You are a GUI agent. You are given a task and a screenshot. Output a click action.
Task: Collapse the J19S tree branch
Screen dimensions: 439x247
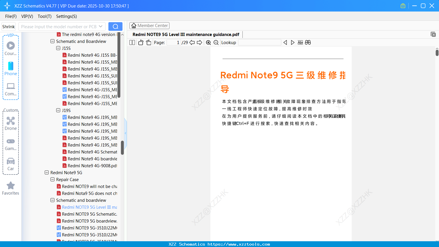pos(58,110)
